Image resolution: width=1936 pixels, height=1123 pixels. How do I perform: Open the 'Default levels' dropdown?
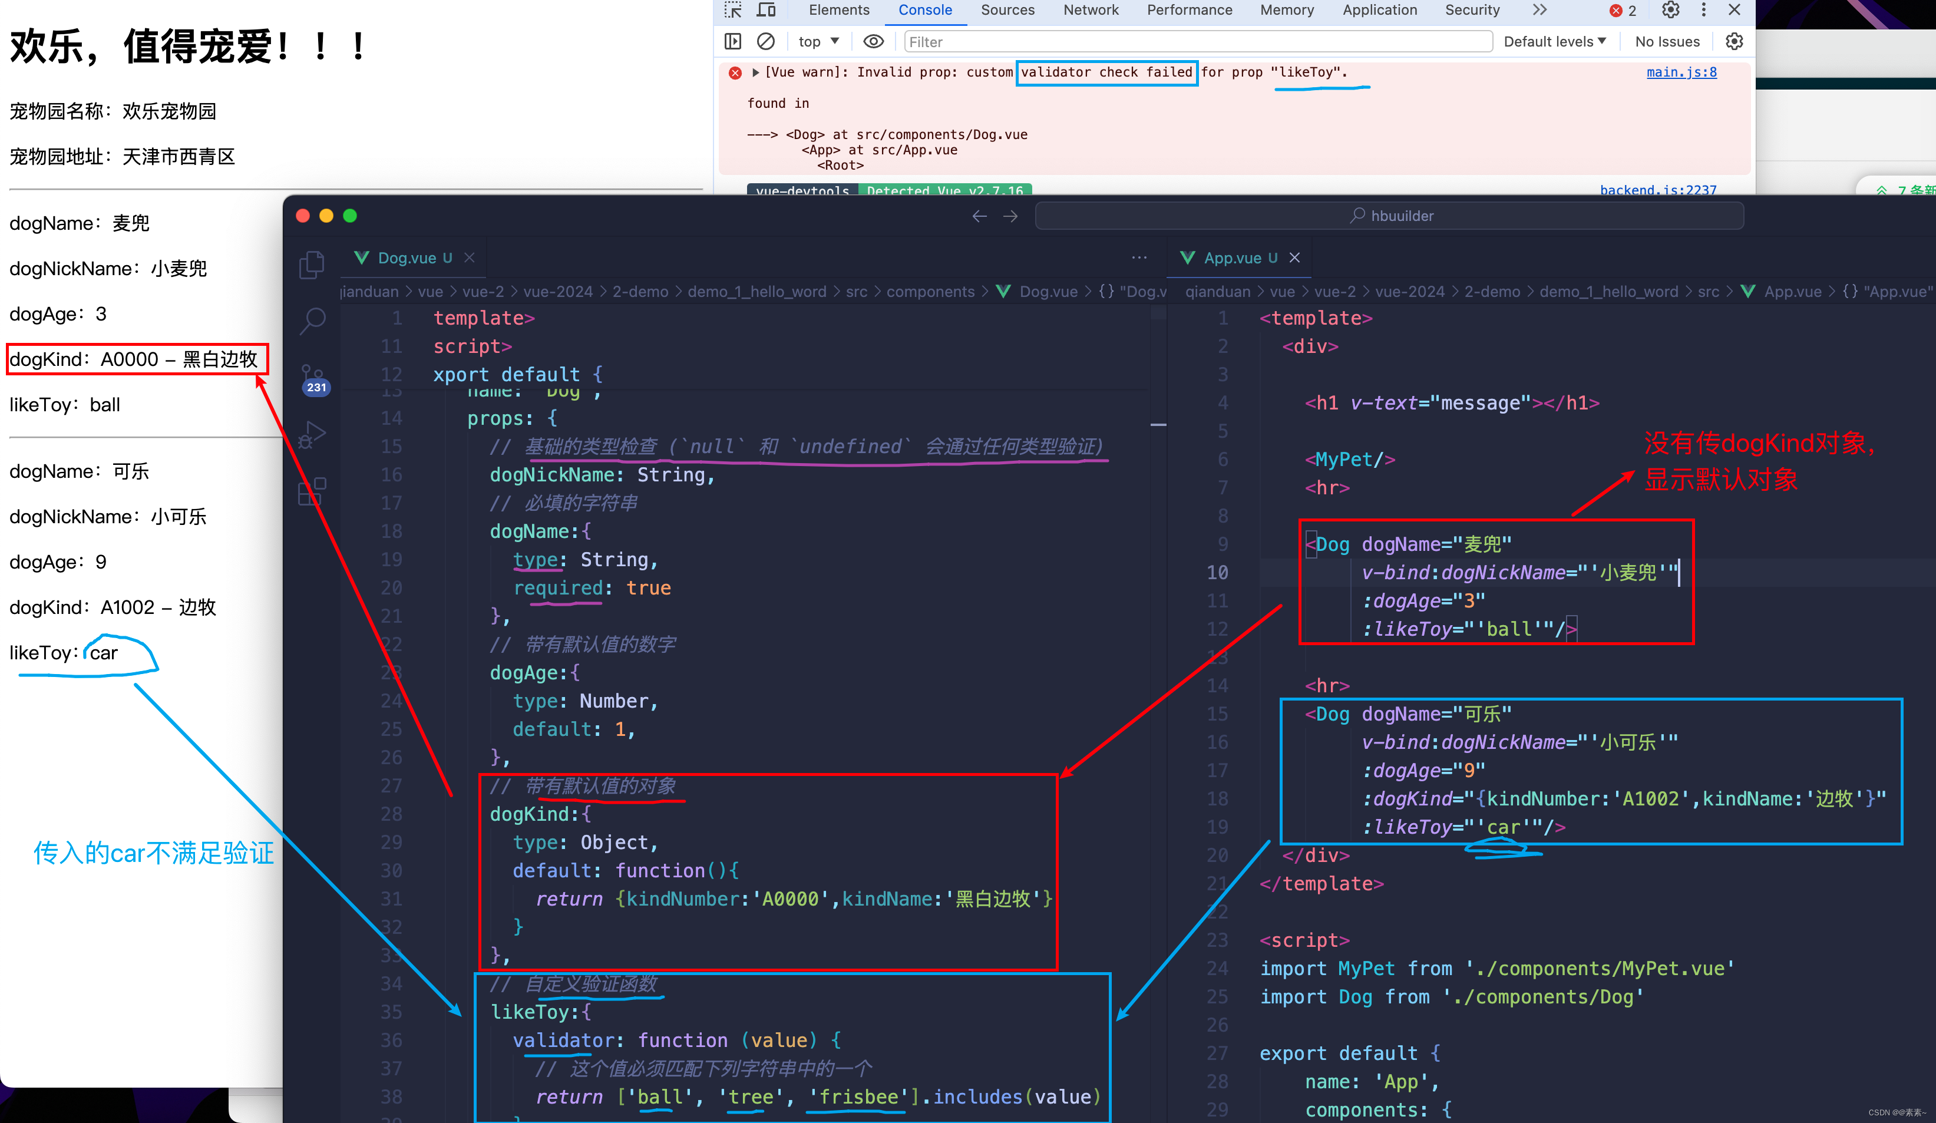(x=1554, y=41)
